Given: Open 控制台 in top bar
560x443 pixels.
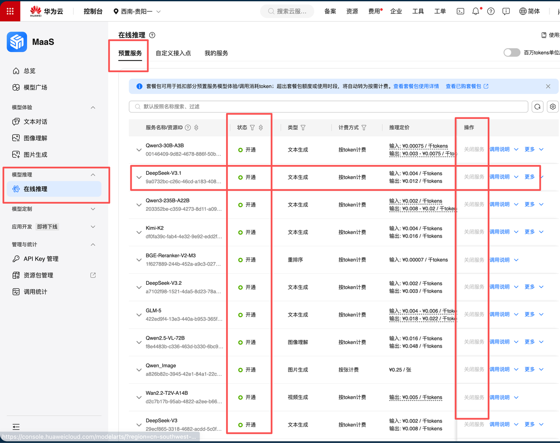Looking at the screenshot, I should tap(93, 11).
